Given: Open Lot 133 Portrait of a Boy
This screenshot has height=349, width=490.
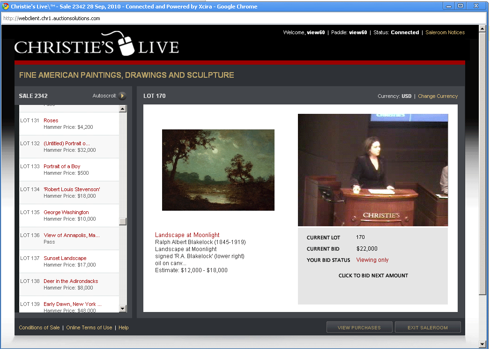Looking at the screenshot, I should (62, 166).
